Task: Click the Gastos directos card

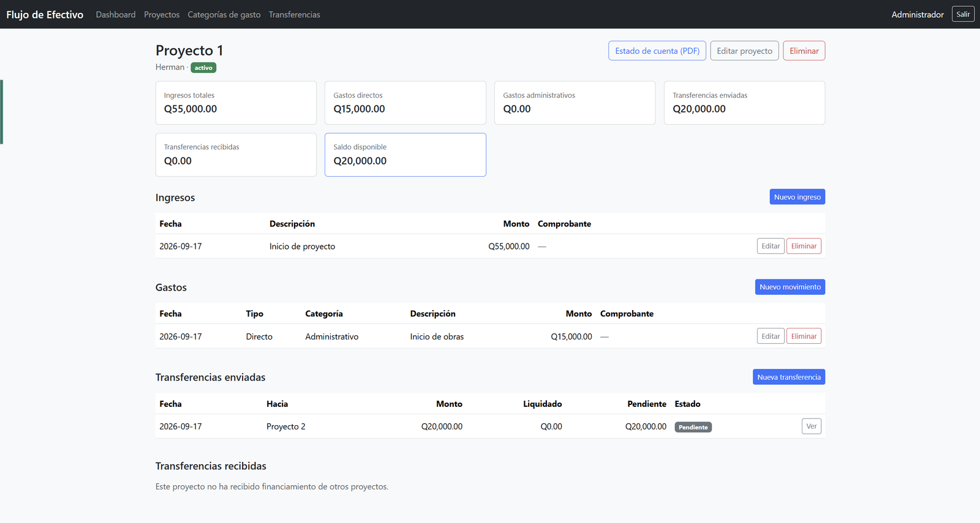Action: (x=405, y=103)
